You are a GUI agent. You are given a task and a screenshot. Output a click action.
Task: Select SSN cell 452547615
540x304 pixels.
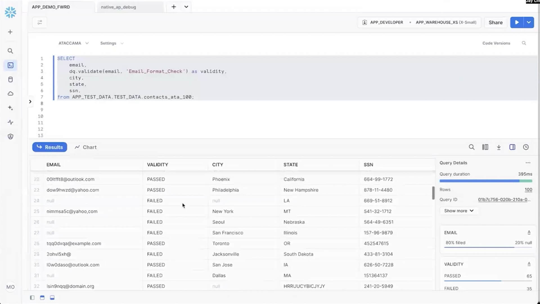point(376,243)
